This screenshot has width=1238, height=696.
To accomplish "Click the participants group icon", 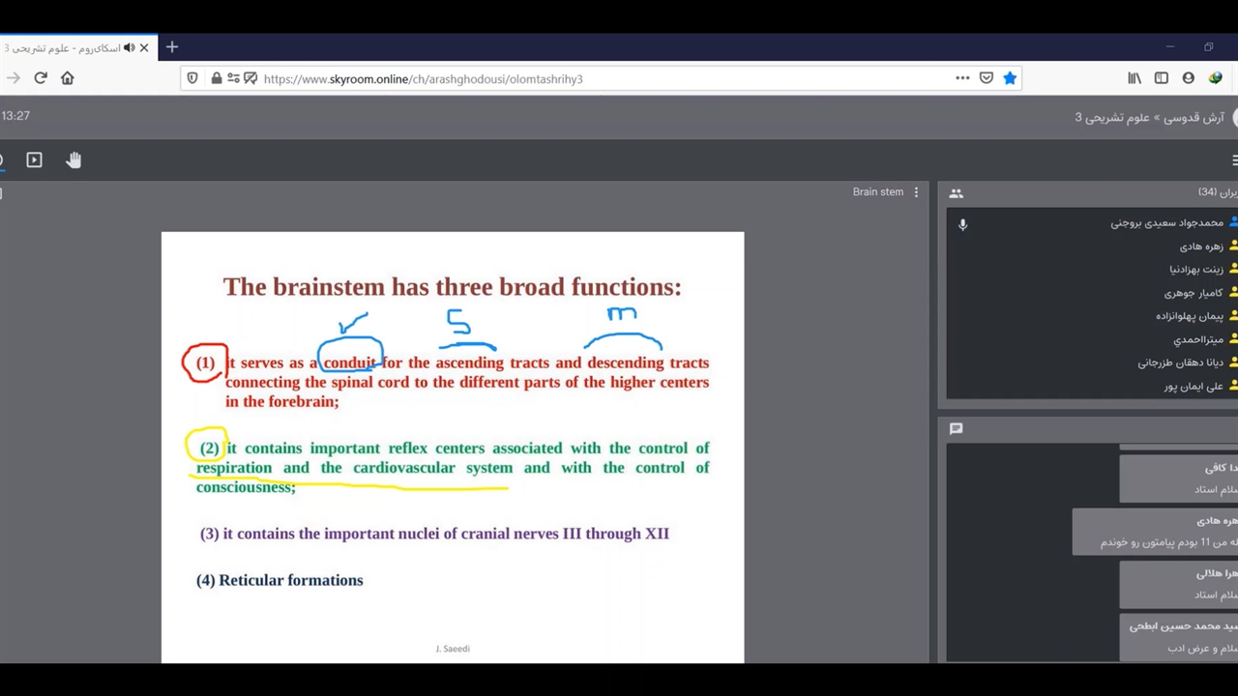I will tap(956, 193).
